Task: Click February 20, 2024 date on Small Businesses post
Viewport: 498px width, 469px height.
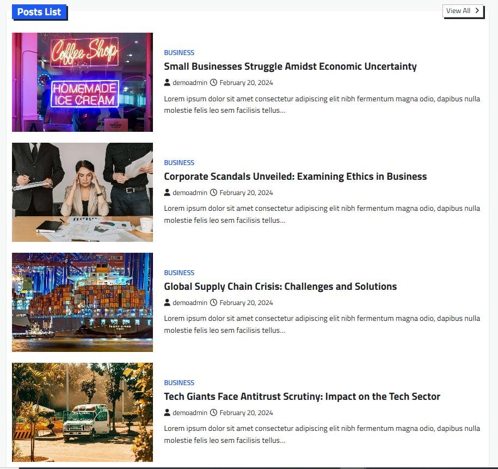Action: [246, 83]
